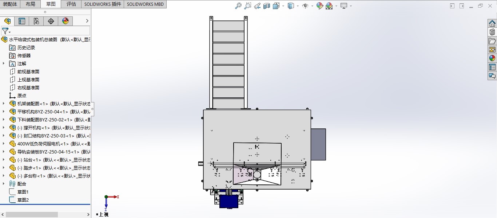Image resolution: width=497 pixels, height=218 pixels.
Task: Open View Orientation dropdown arrow
Action: 283,6
